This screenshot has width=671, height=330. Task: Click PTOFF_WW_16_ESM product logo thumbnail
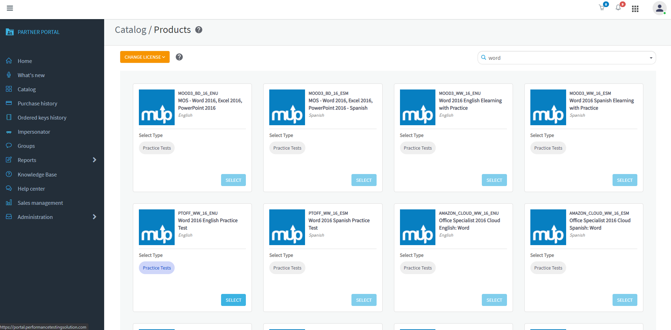pos(287,227)
